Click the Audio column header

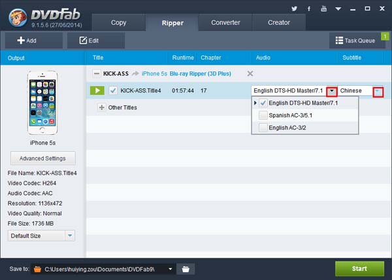click(263, 58)
